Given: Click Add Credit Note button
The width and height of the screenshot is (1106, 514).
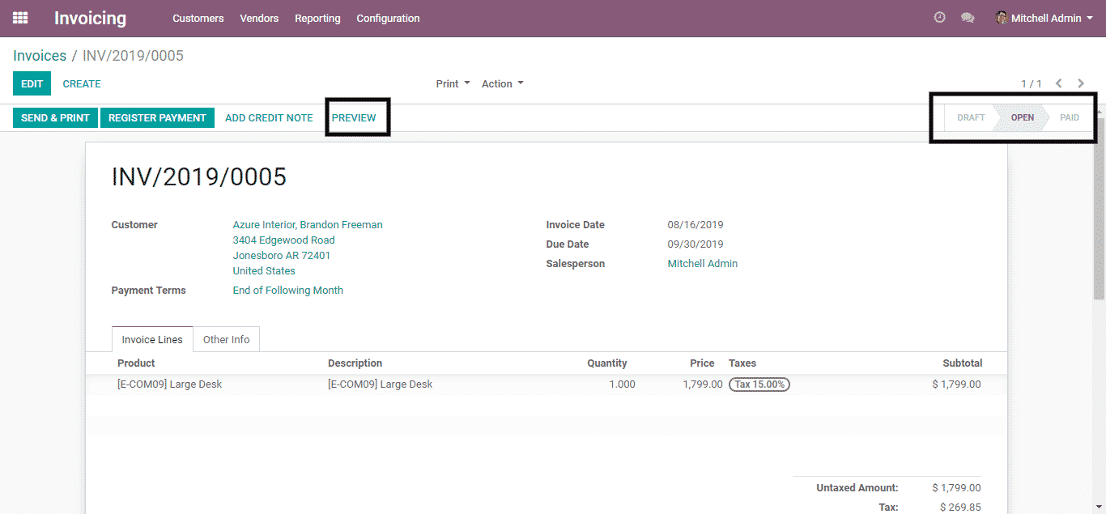Looking at the screenshot, I should click(269, 117).
